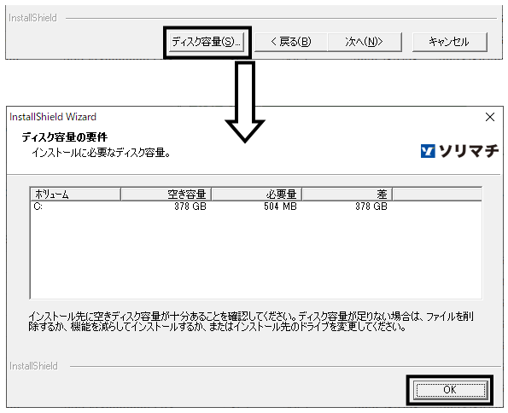Close the InstallShield Wizard dialog

point(490,117)
